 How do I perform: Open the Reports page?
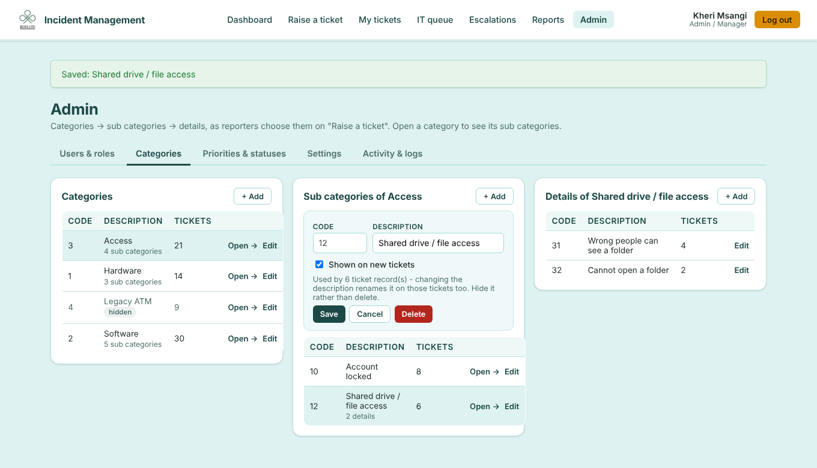[548, 20]
